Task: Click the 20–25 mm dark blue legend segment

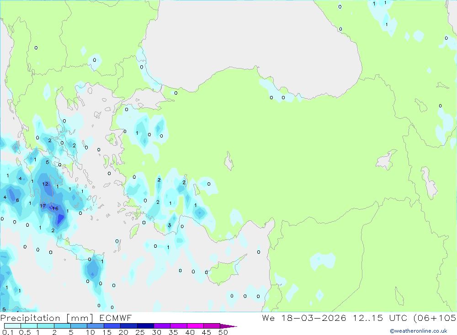Action: tap(128, 326)
